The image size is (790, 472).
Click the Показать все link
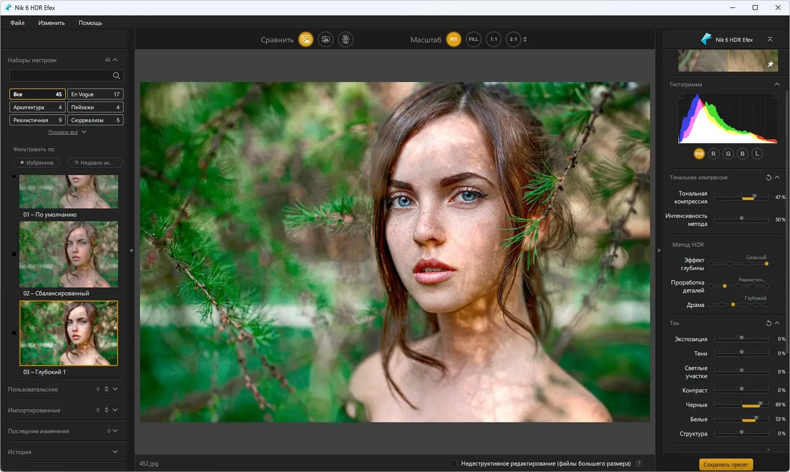[x=63, y=132]
